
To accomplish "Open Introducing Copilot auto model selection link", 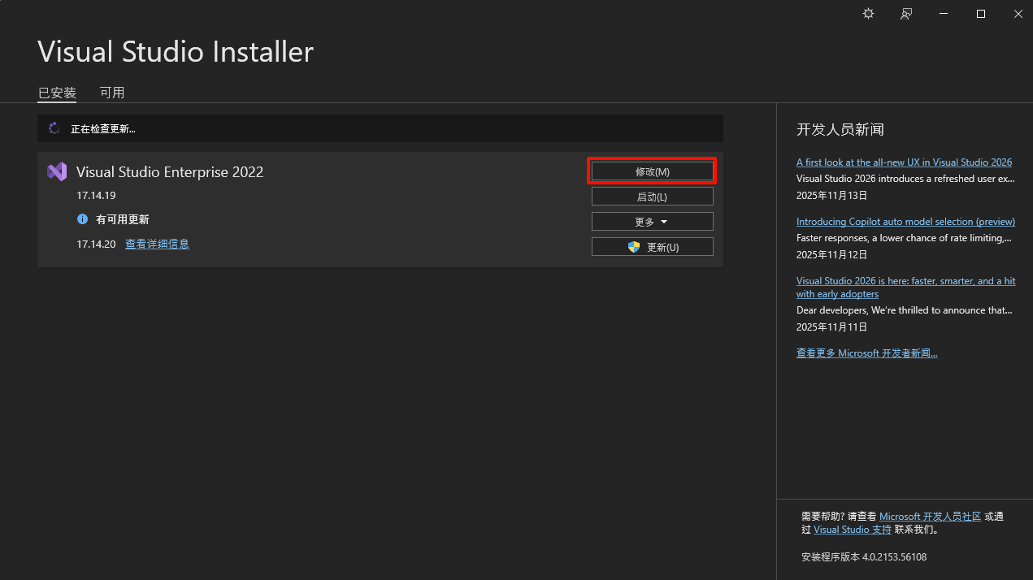I will [905, 222].
